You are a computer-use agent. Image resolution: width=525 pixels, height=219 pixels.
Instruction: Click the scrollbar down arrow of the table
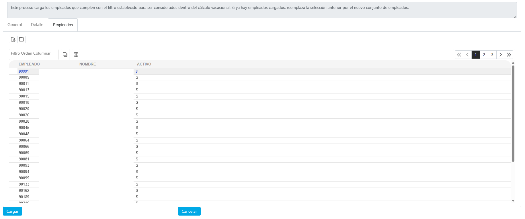click(x=513, y=201)
